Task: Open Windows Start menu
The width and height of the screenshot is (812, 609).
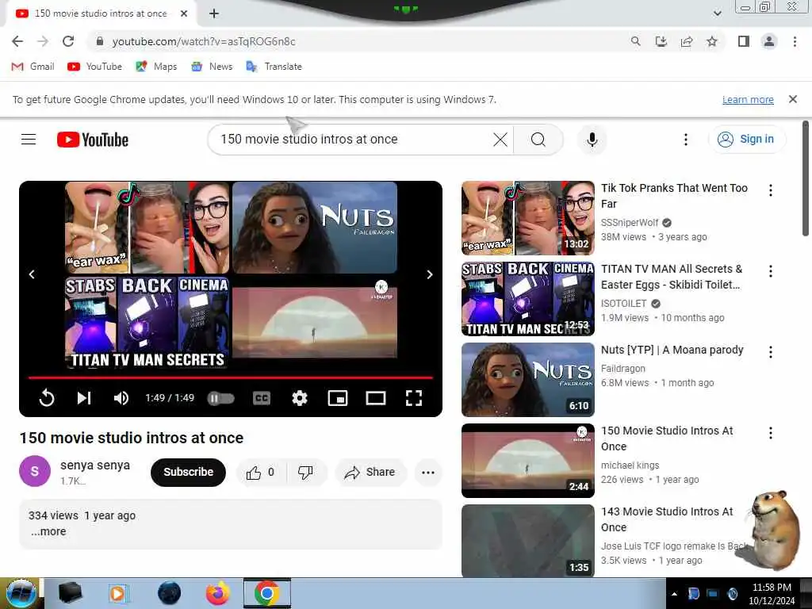Action: pyautogui.click(x=21, y=593)
